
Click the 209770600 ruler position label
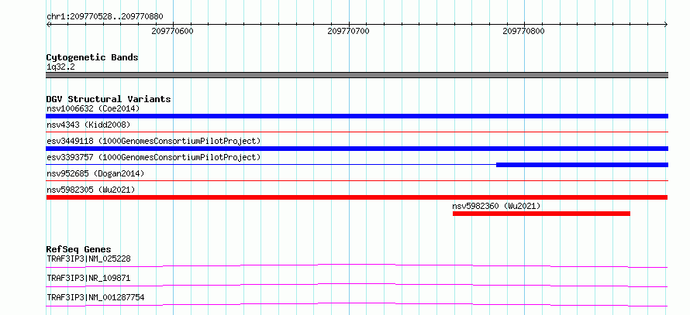[172, 31]
